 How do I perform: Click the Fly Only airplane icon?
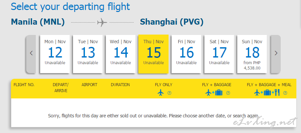(x=161, y=93)
